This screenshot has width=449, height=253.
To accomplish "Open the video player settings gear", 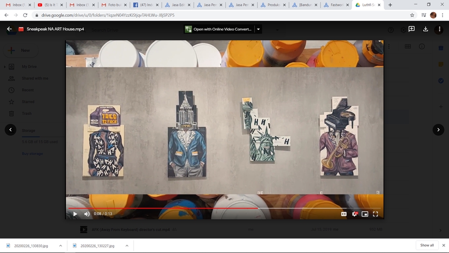I will (355, 214).
